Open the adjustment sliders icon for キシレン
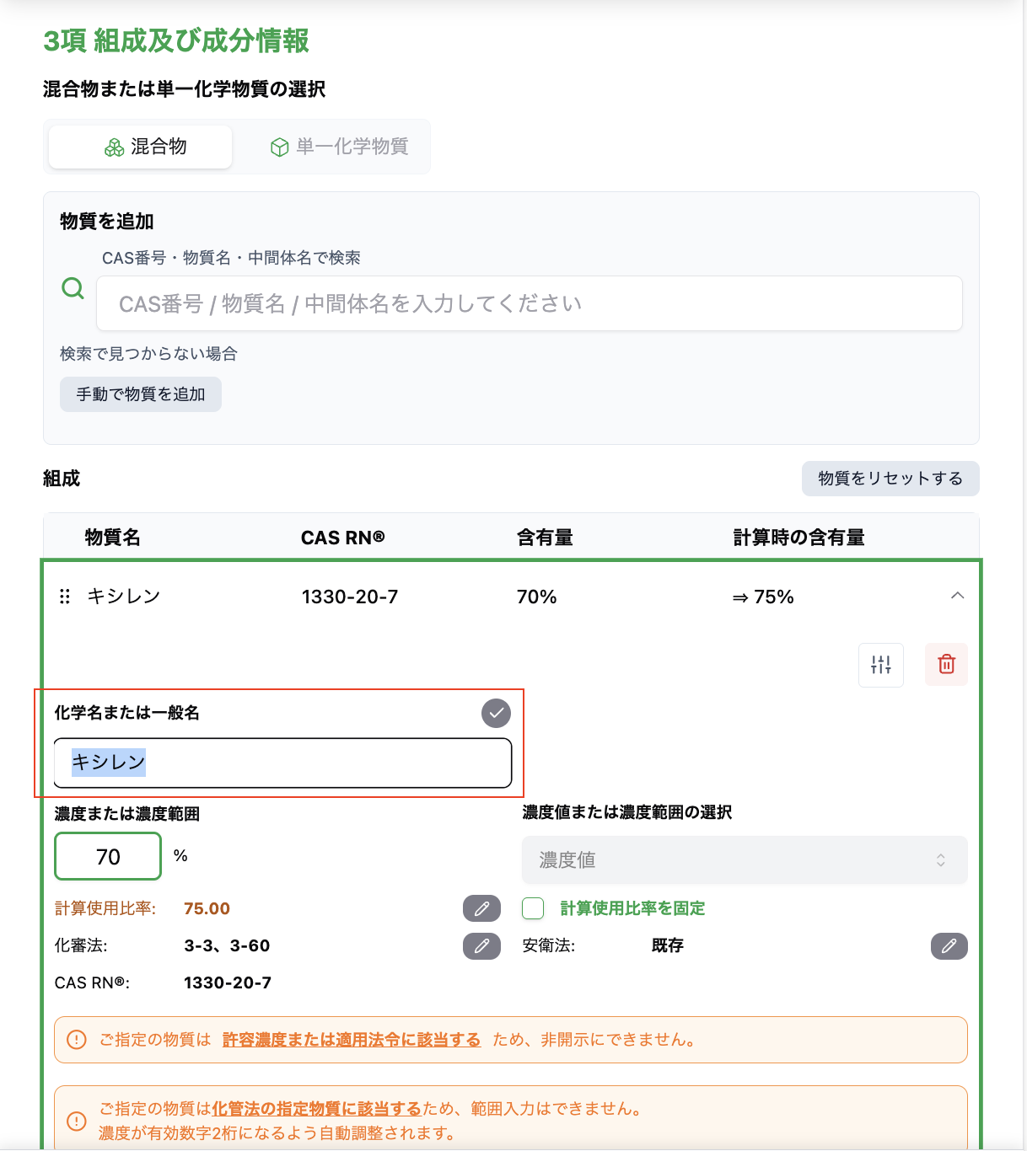This screenshot has width=1027, height=1151. coord(880,665)
